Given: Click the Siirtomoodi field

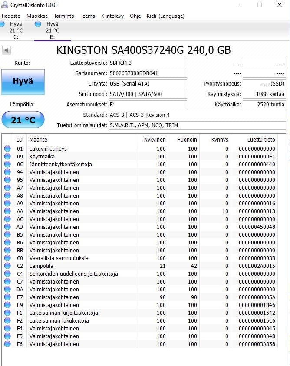Looking at the screenshot, I should tap(148, 94).
